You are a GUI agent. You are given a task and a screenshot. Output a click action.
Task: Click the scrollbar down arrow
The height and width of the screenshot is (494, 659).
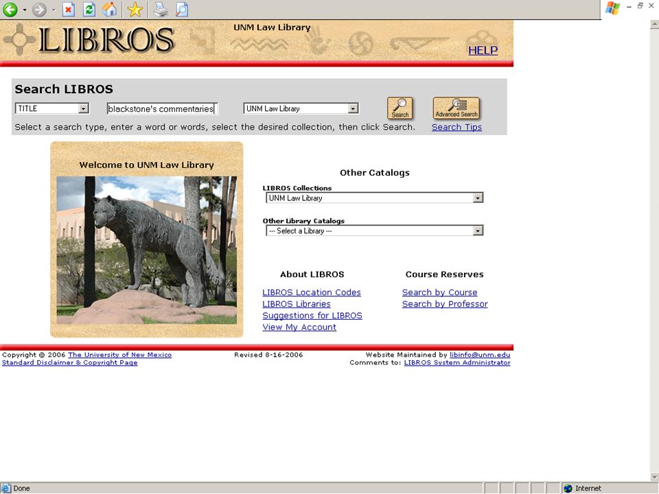pos(654,477)
